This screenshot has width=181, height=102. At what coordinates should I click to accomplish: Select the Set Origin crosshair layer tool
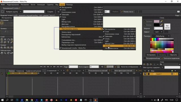click(5, 40)
